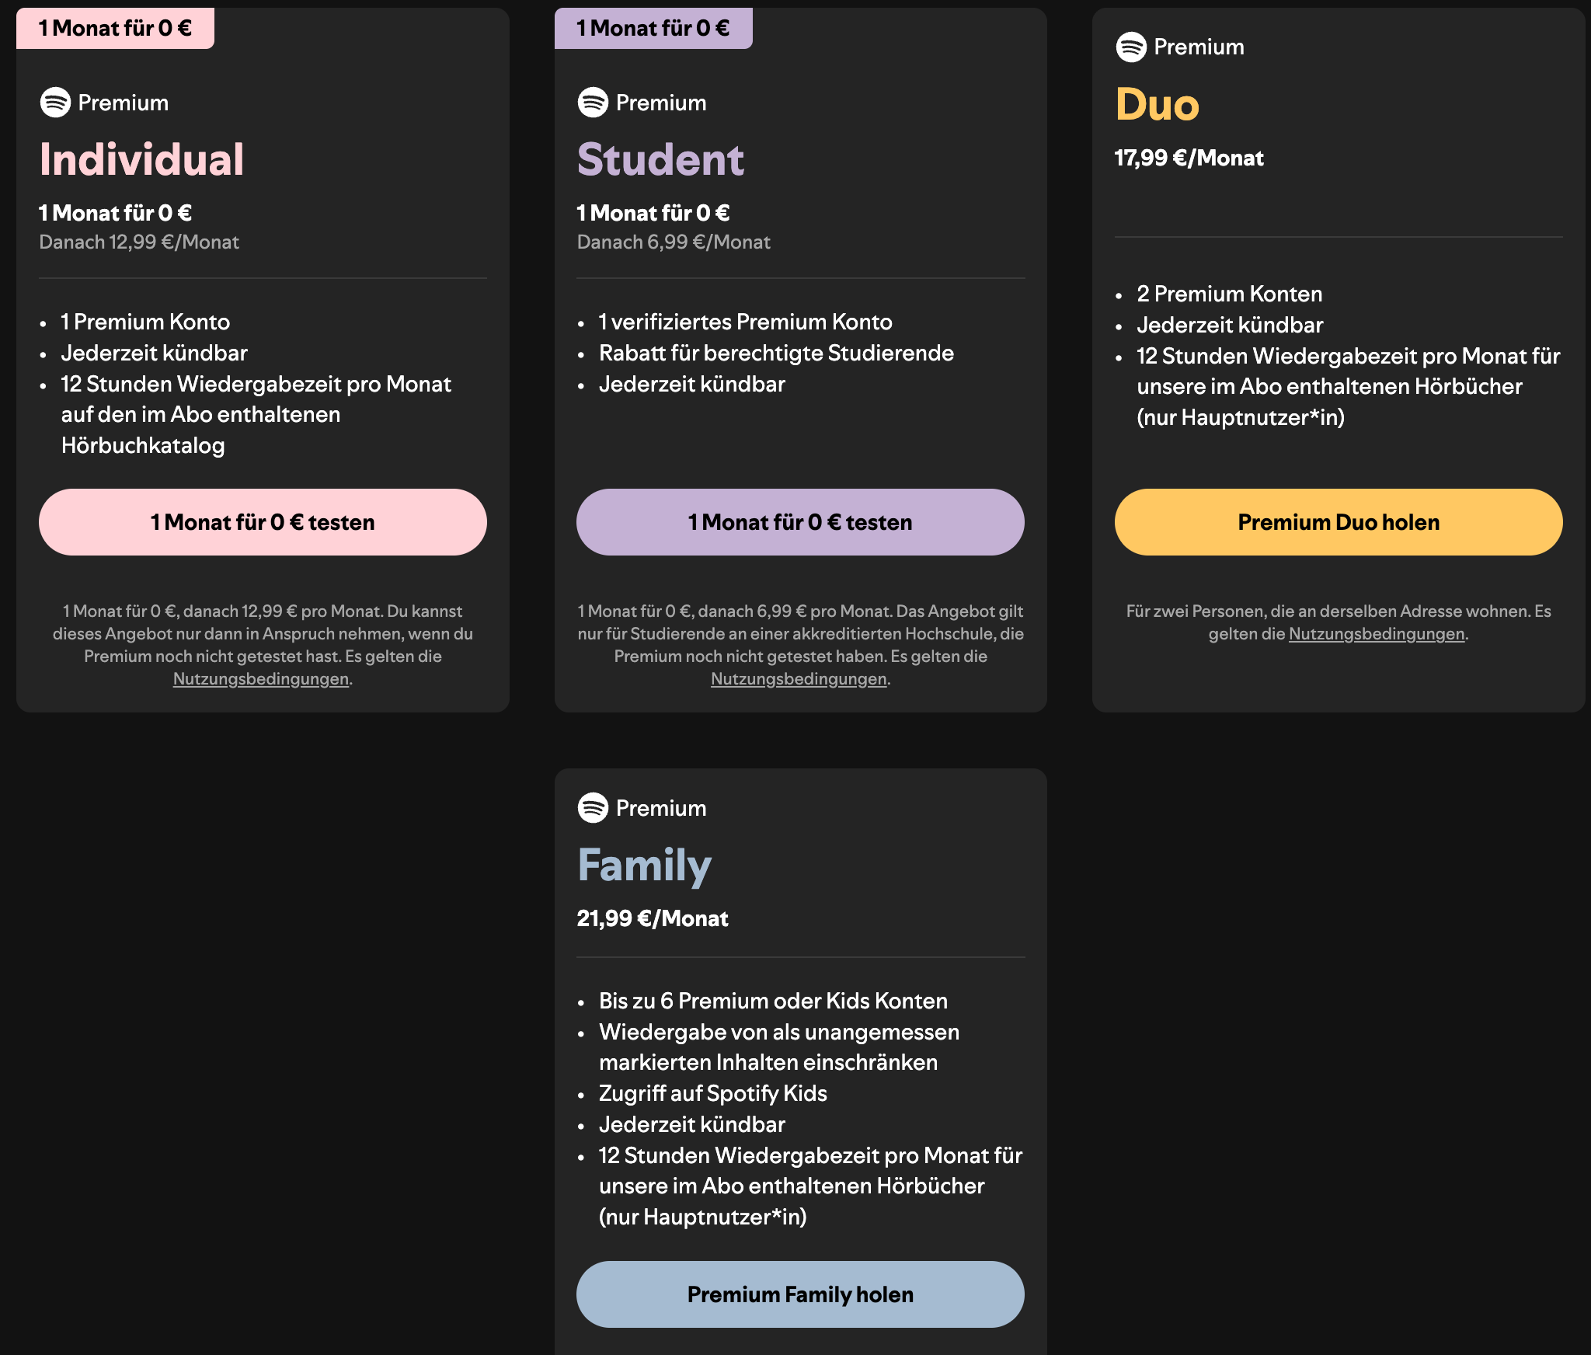Viewport: 1591px width, 1355px height.
Task: Click 'Zugriff auf Spotify Kids' list item
Action: 712,1094
